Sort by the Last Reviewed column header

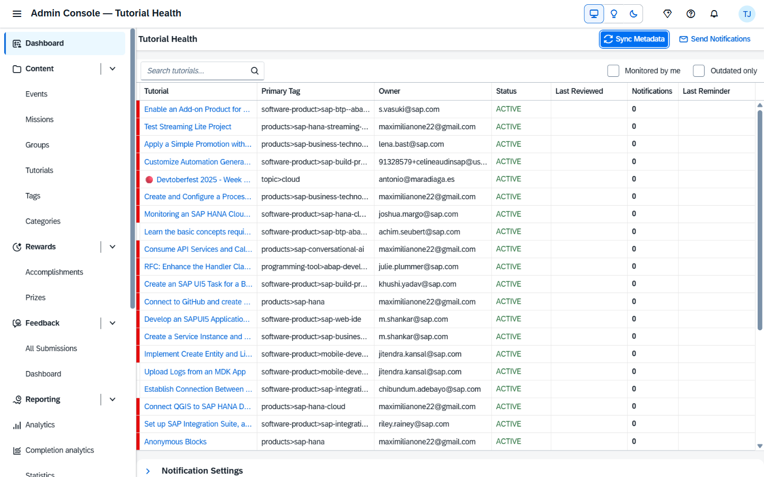click(x=589, y=91)
